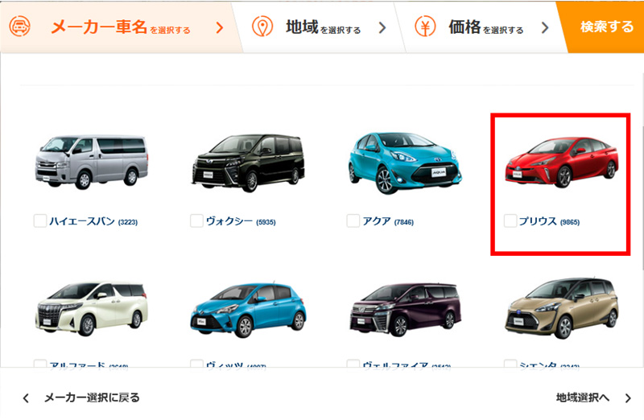644x420 pixels.
Task: Click the orange 検索する button
Action: tap(602, 27)
